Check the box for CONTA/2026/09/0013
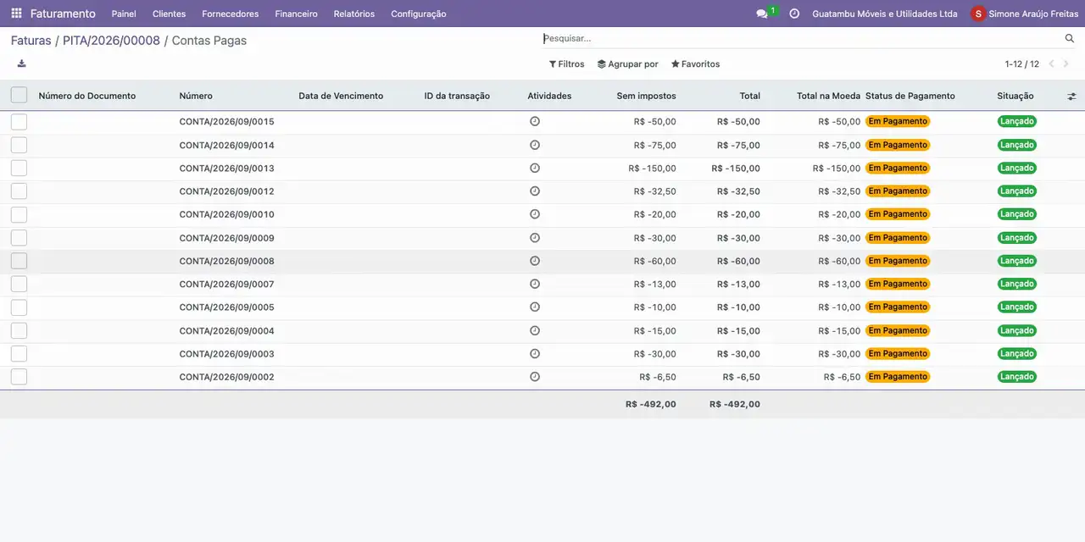 19,168
